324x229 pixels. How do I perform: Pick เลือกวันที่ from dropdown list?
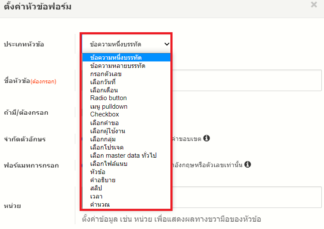click(x=103, y=82)
